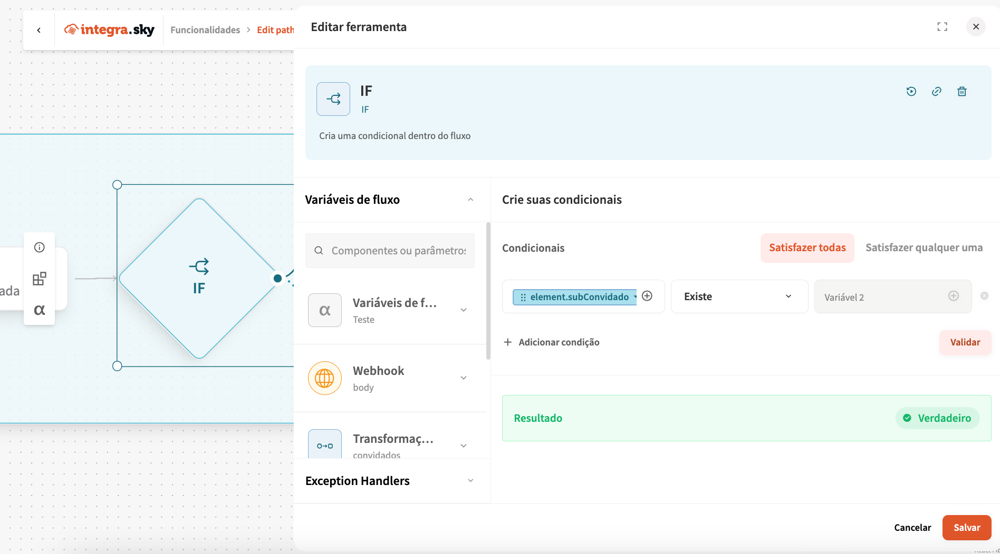Click the info icon in canvas sidebar
Screen dimensions: 1000x554
(x=40, y=248)
